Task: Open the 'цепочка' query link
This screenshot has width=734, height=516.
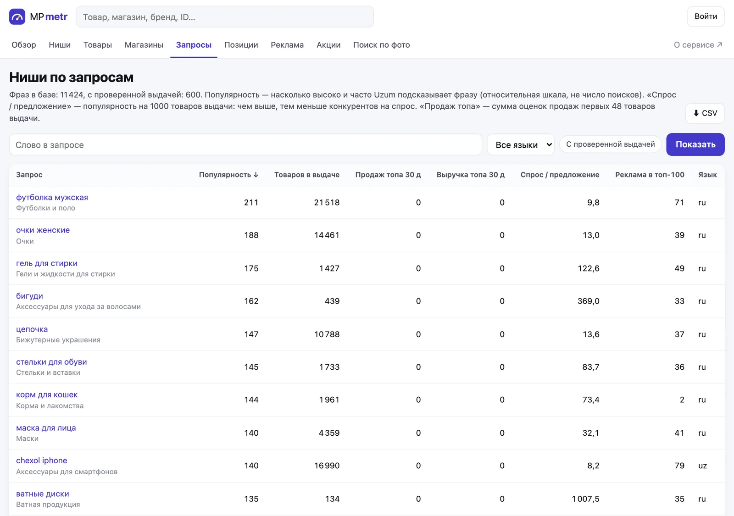Action: click(32, 329)
